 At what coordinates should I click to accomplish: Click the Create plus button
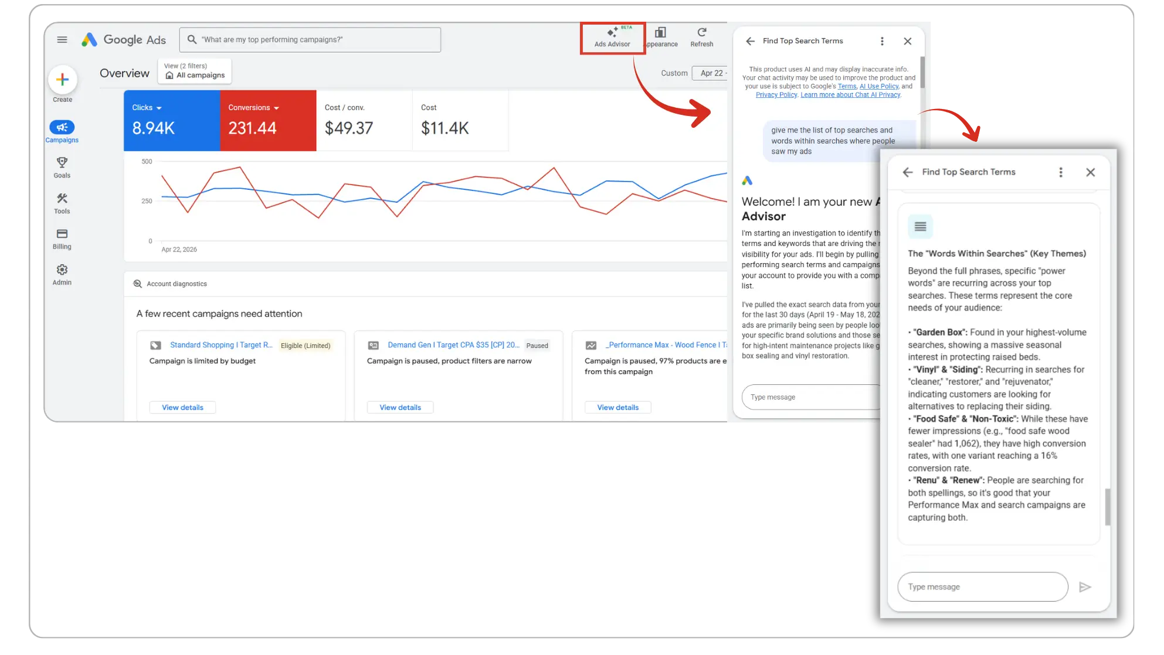point(63,80)
